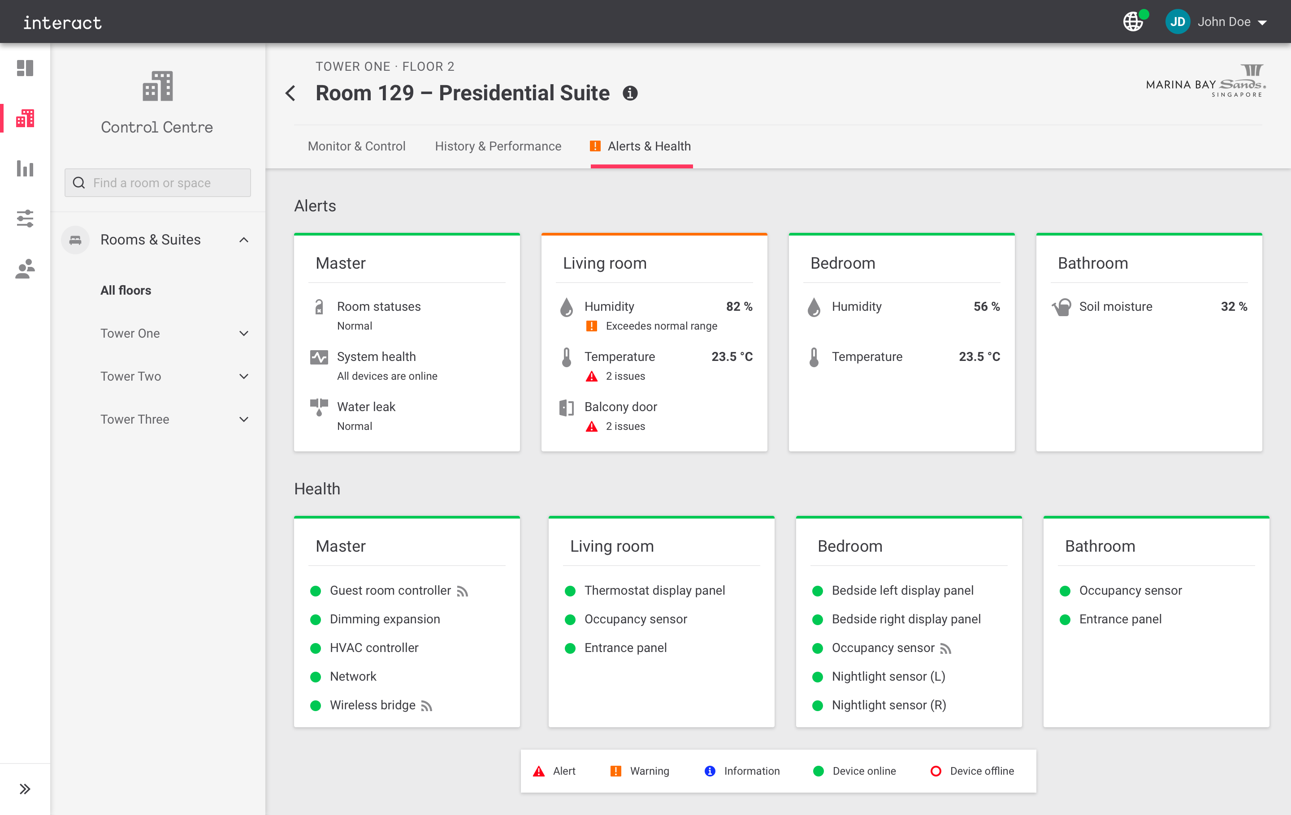Click wireless icon beside Wireless bridge
This screenshot has height=815, width=1291.
pos(426,706)
